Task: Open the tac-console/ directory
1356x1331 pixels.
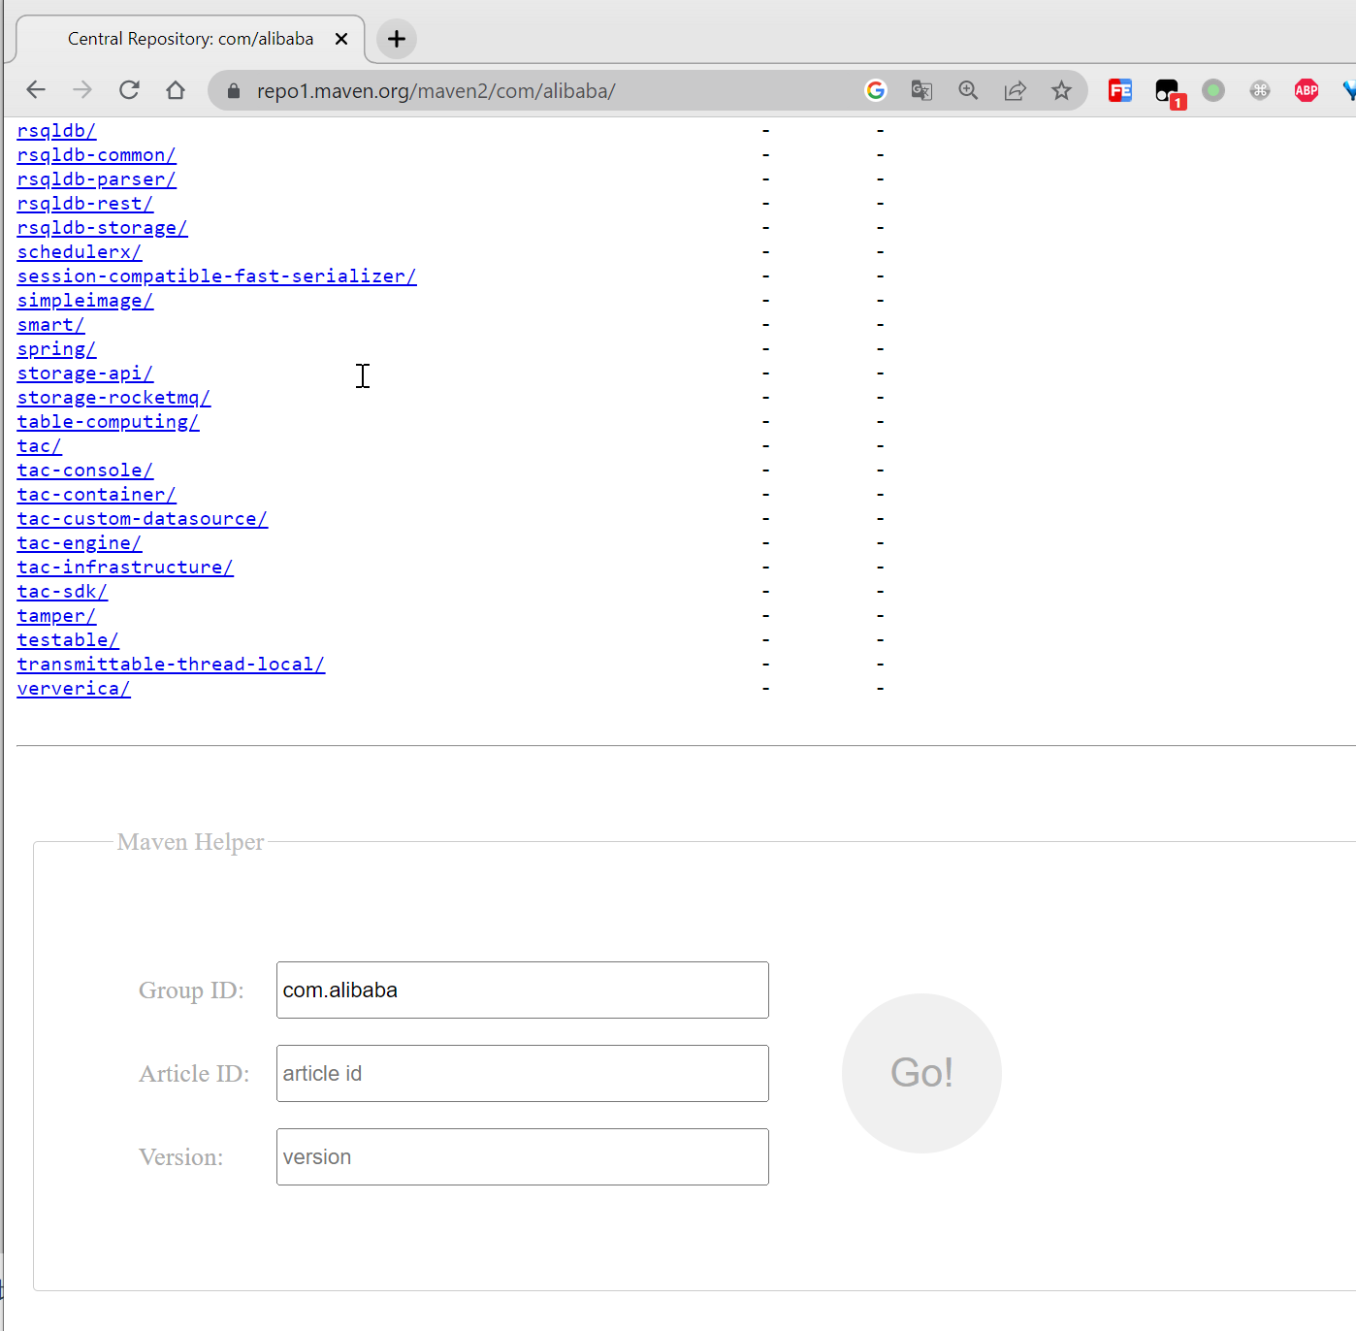Action: (85, 471)
